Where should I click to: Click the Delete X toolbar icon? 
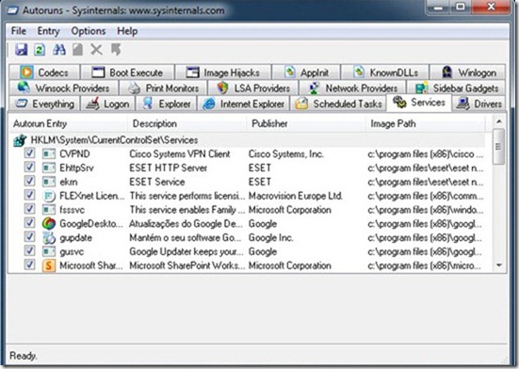pyautogui.click(x=97, y=50)
